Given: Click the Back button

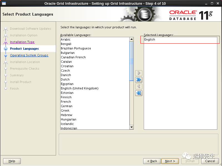Looking at the screenshot, I should coord(152,161).
